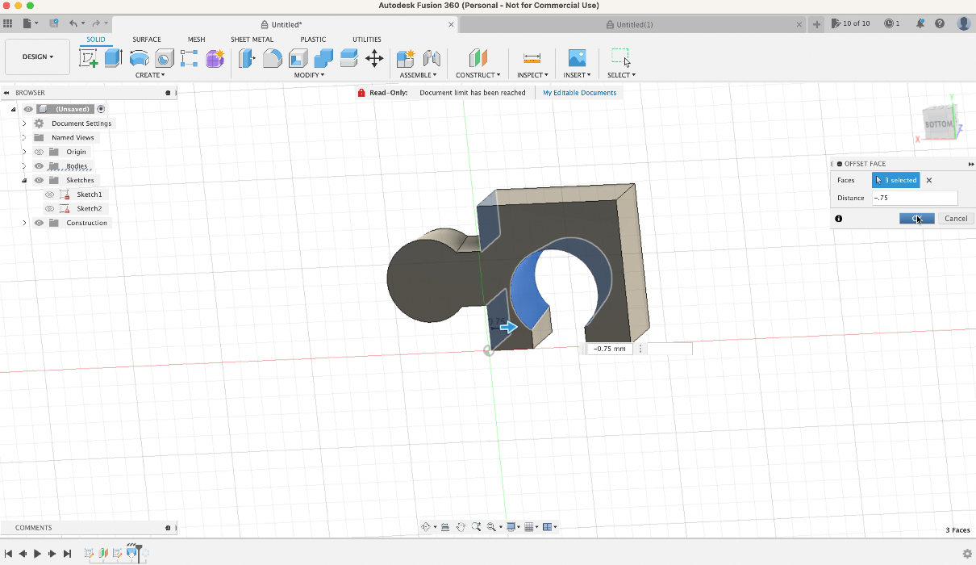Select the Revolve tool icon
The image size is (976, 565).
(139, 58)
